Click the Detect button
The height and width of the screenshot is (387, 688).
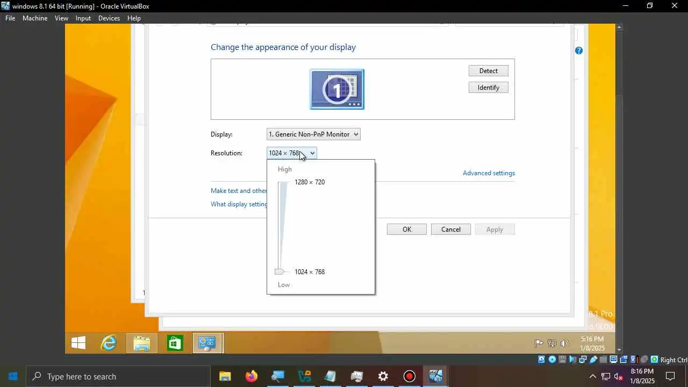tap(489, 71)
